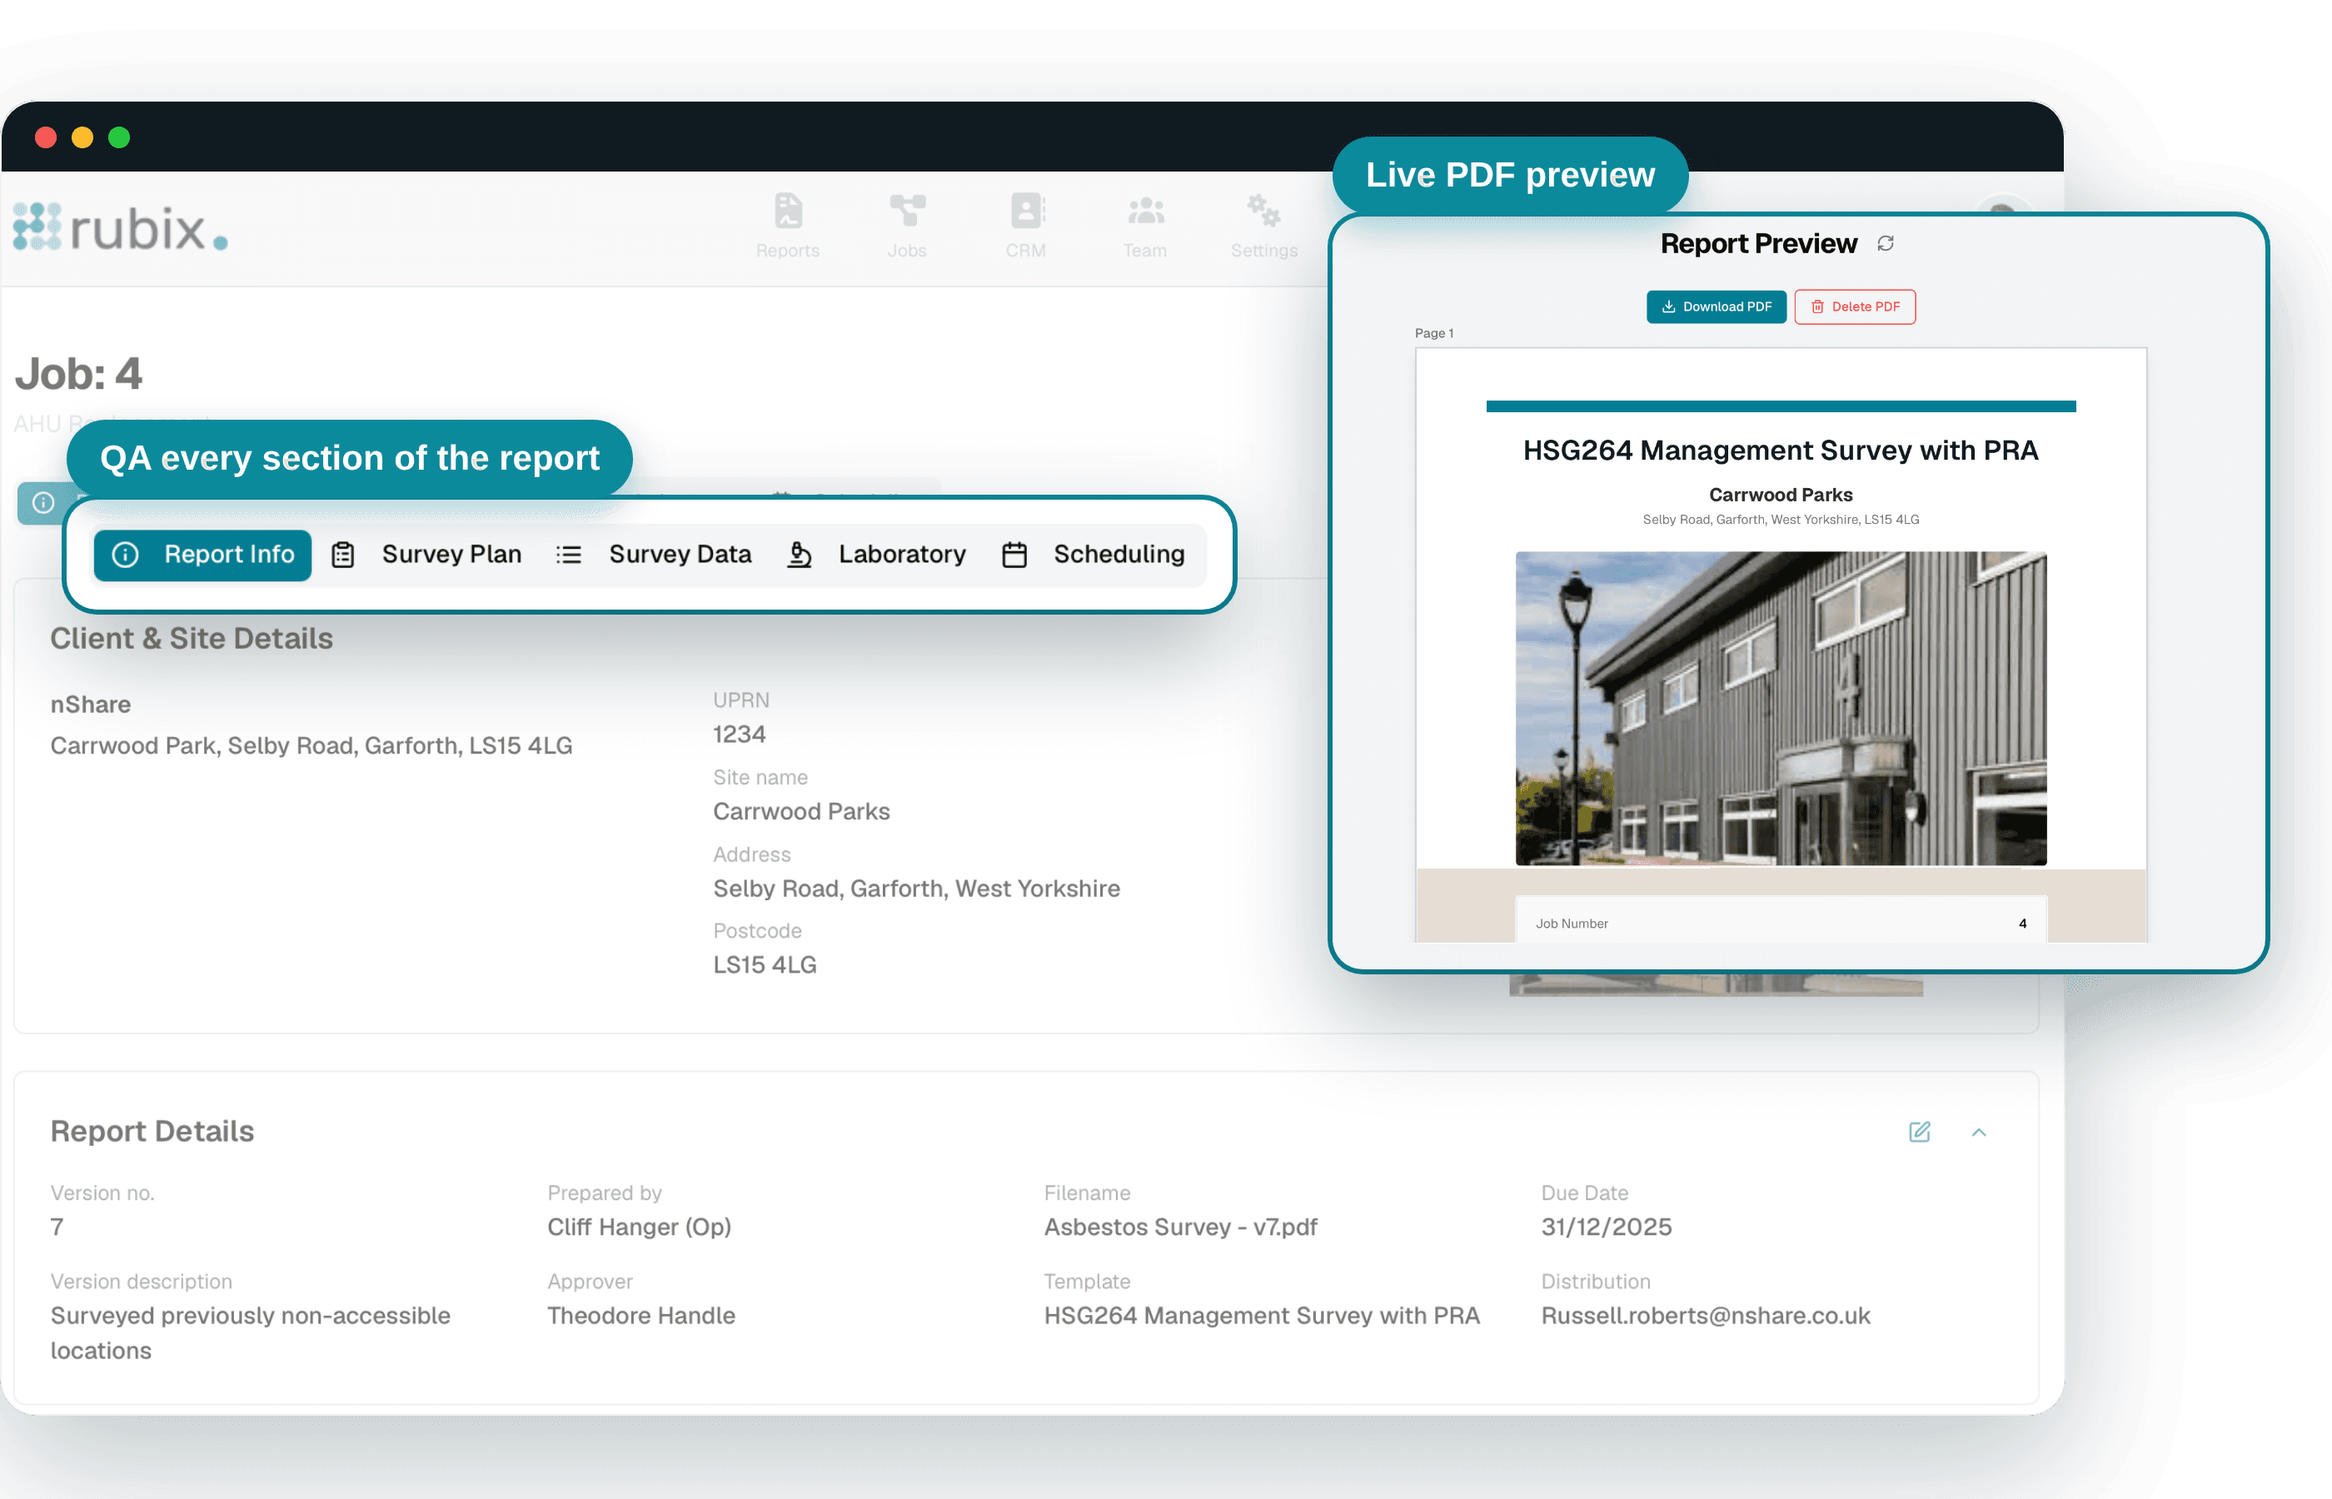
Task: Click the Russell.roberts@nshare.co.uk distribution email
Action: [x=1705, y=1316]
